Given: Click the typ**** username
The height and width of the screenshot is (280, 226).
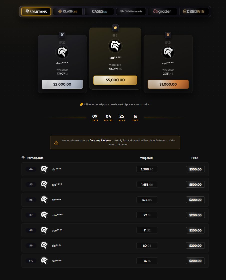Looking at the screenshot, I should tap(57, 184).
